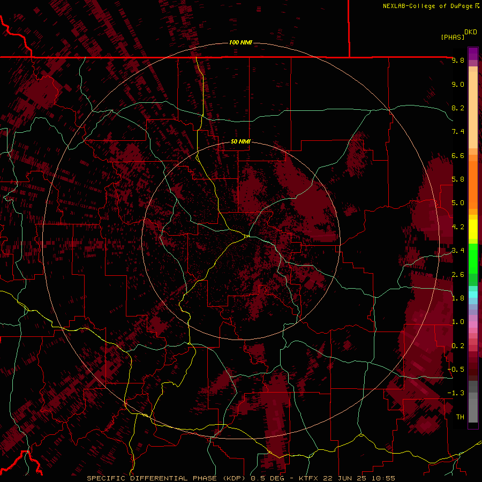Click the 100 NMI range ring label
The width and height of the screenshot is (482, 482).
(240, 42)
